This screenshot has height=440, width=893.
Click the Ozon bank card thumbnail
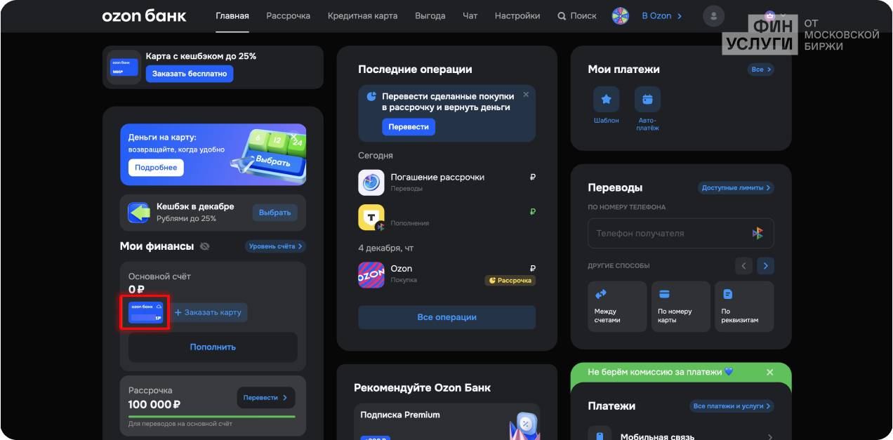point(145,312)
